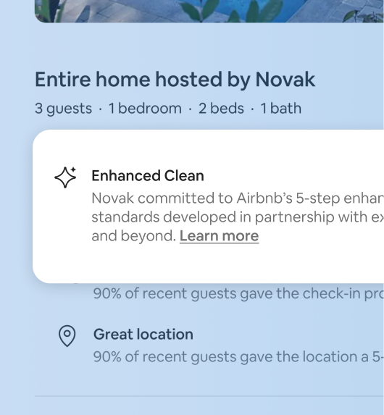Click the 1 bedroom text
This screenshot has width=384, height=415.
pos(145,109)
